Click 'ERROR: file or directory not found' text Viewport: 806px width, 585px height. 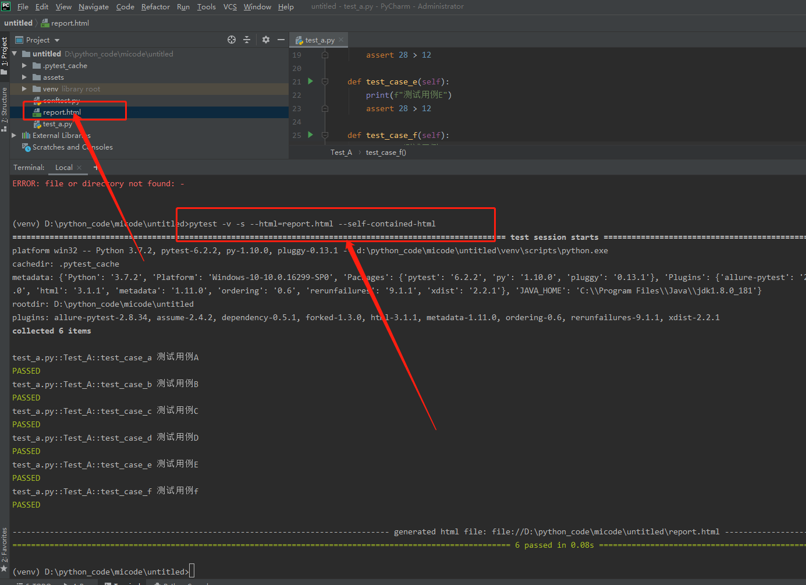coord(98,183)
